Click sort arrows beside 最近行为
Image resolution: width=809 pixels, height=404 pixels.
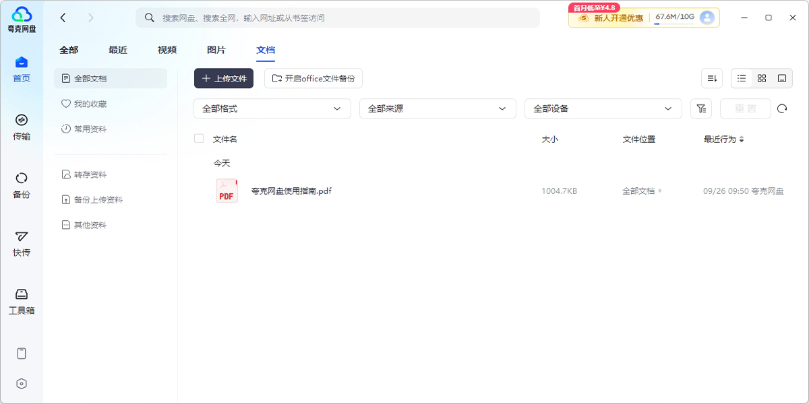[x=742, y=139]
